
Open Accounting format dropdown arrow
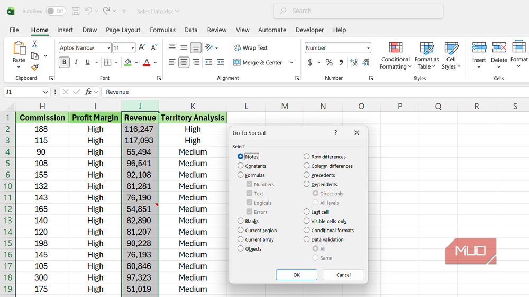pos(319,63)
